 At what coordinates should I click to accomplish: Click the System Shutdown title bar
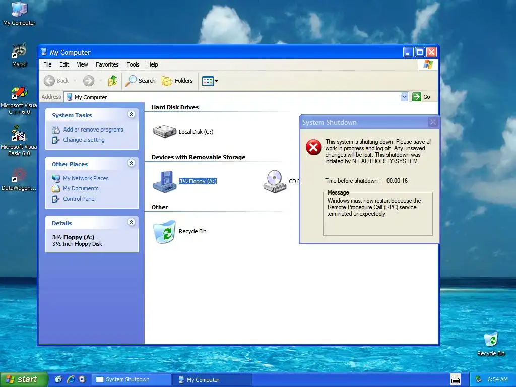coord(364,122)
